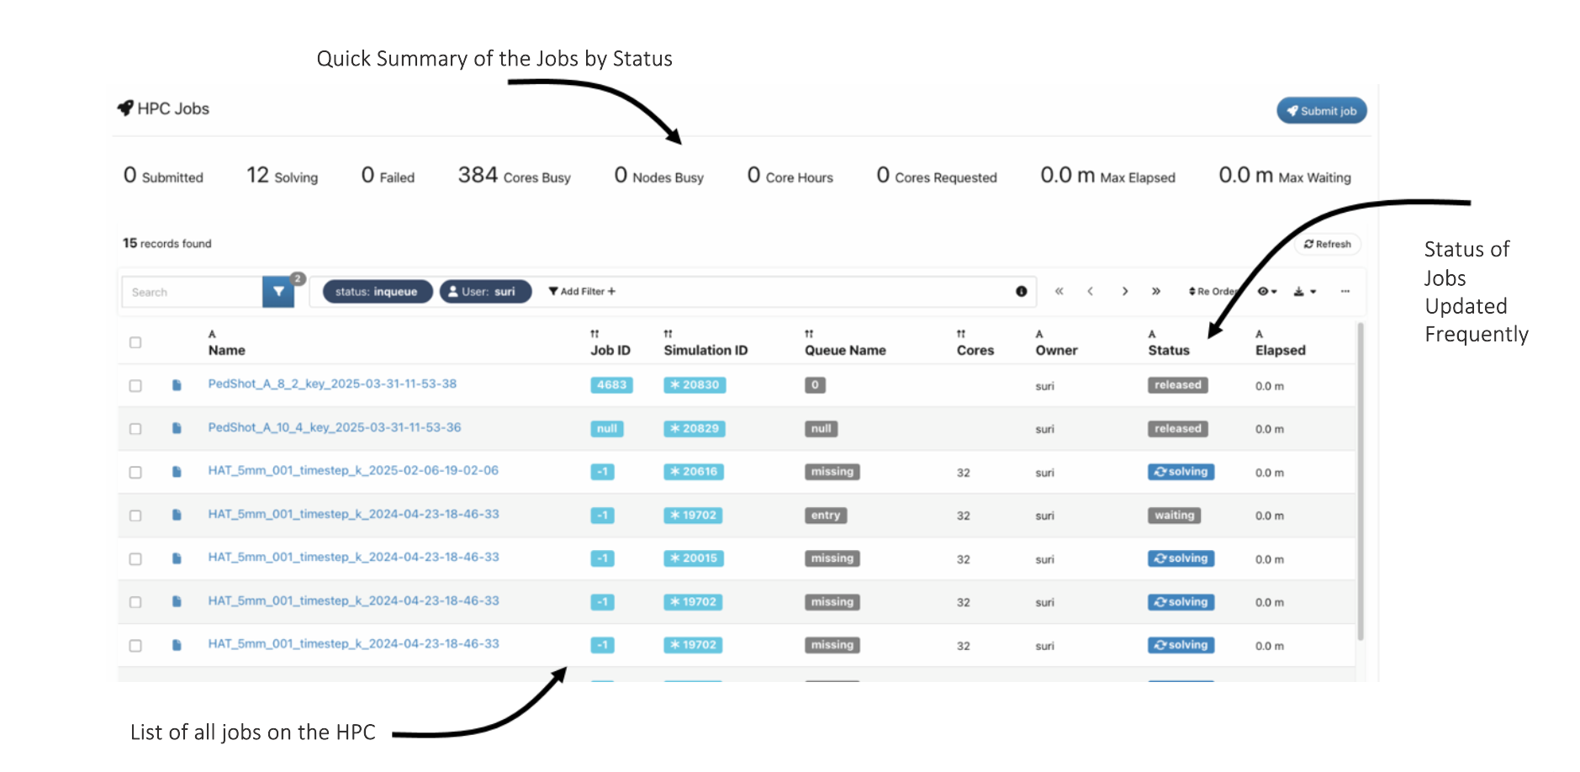Open the PedShot_A_10_4_key job link
Viewport: 1580px width, 772px height.
point(334,427)
